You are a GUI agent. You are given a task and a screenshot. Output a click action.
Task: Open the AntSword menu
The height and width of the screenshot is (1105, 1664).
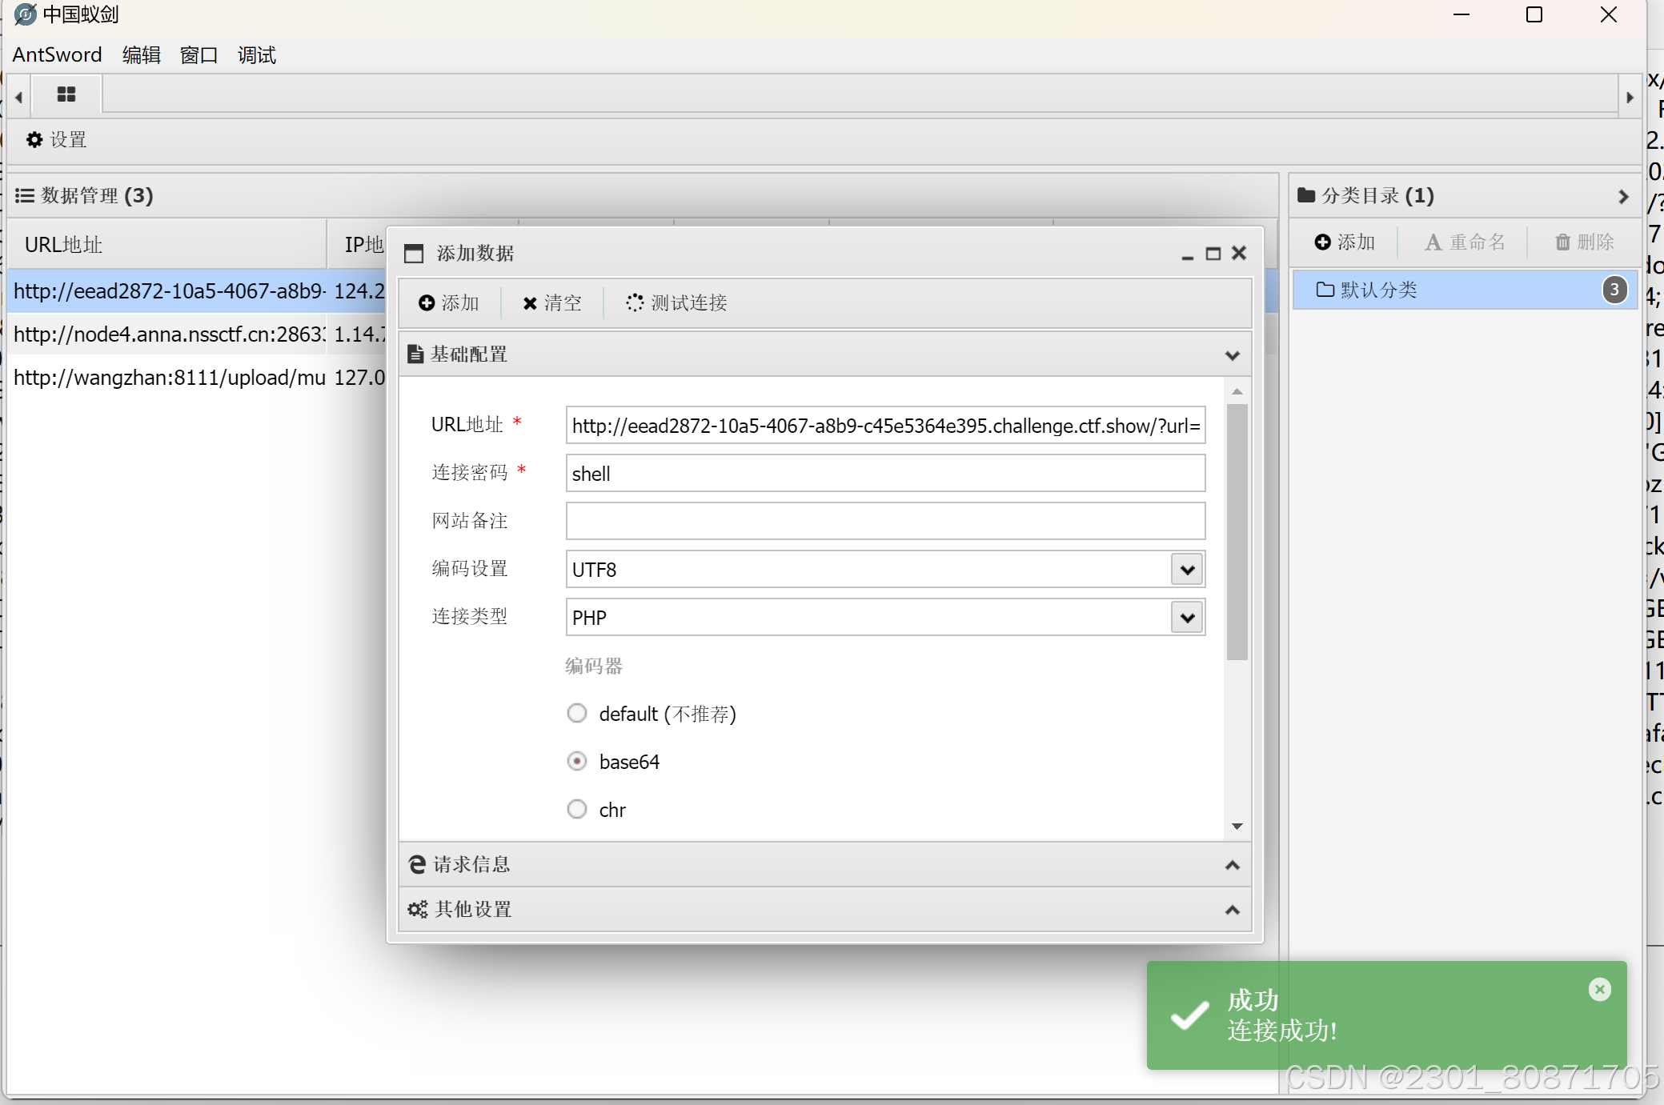click(57, 55)
